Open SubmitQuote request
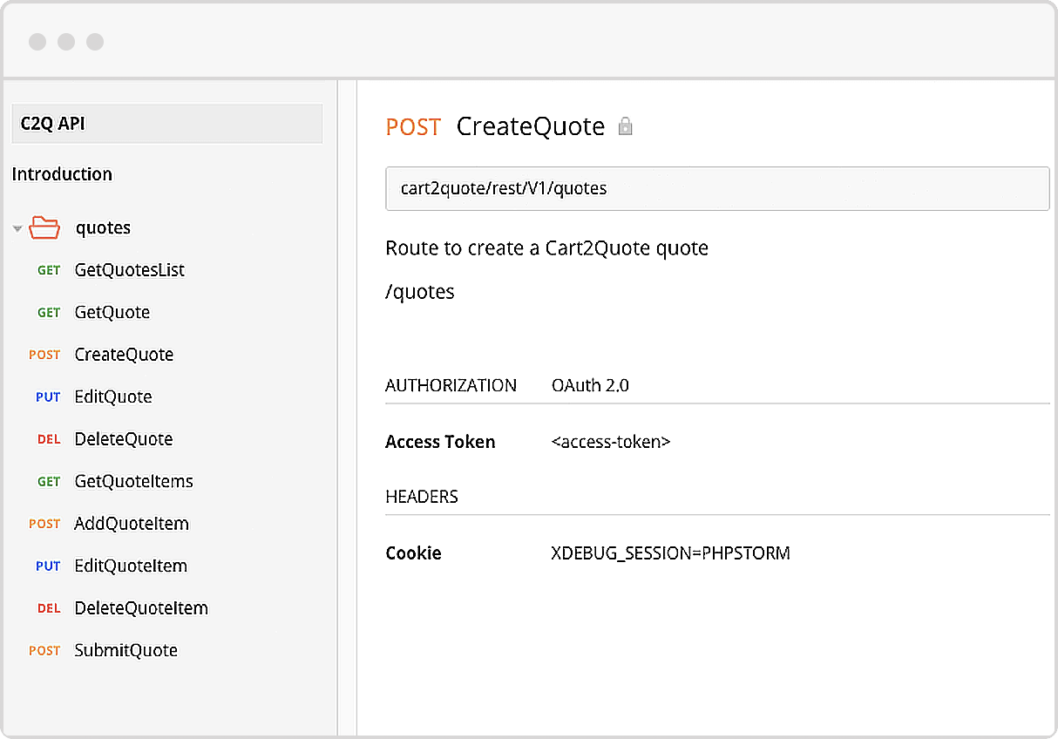The width and height of the screenshot is (1058, 739). point(126,650)
